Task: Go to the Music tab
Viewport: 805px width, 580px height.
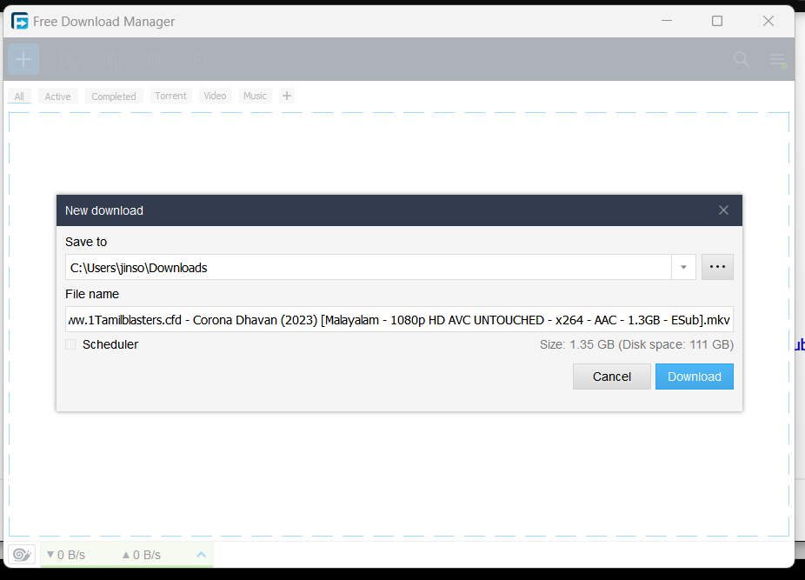Action: pos(256,96)
